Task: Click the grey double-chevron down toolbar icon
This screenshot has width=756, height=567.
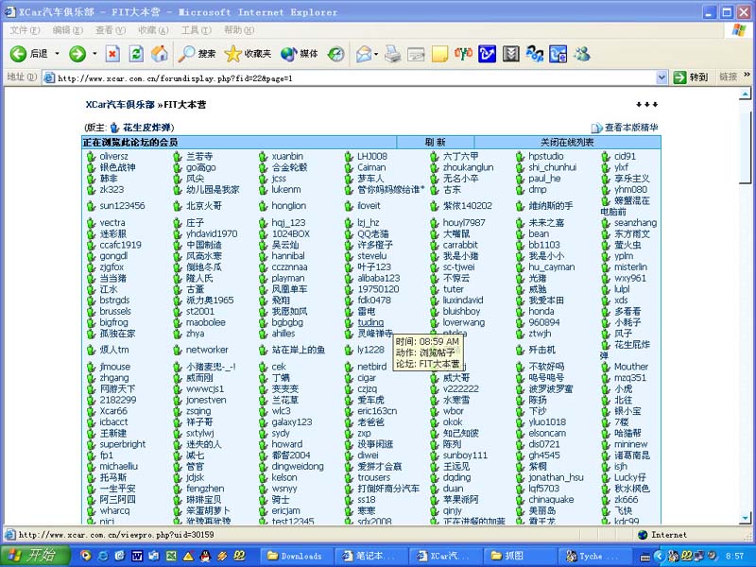Action: click(x=510, y=54)
